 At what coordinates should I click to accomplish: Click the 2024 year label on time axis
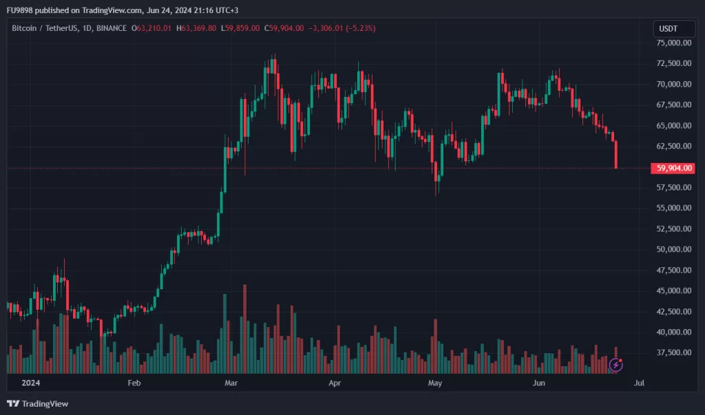click(30, 382)
